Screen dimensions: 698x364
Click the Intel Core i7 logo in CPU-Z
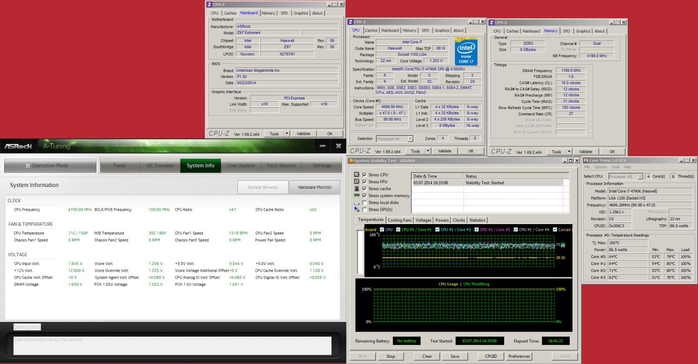(466, 52)
